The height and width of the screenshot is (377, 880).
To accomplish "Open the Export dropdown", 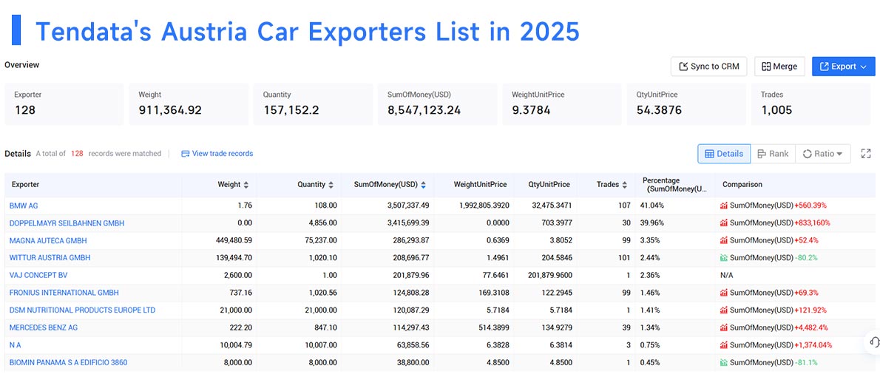I will (x=843, y=67).
